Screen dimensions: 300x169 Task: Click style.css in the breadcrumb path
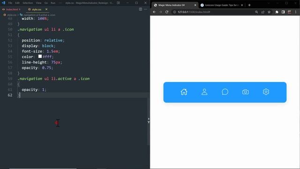point(12,15)
